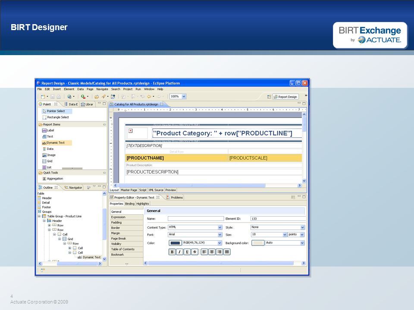This screenshot has height=310, width=414.
Task: Switch to the Binding tab
Action: click(130, 204)
